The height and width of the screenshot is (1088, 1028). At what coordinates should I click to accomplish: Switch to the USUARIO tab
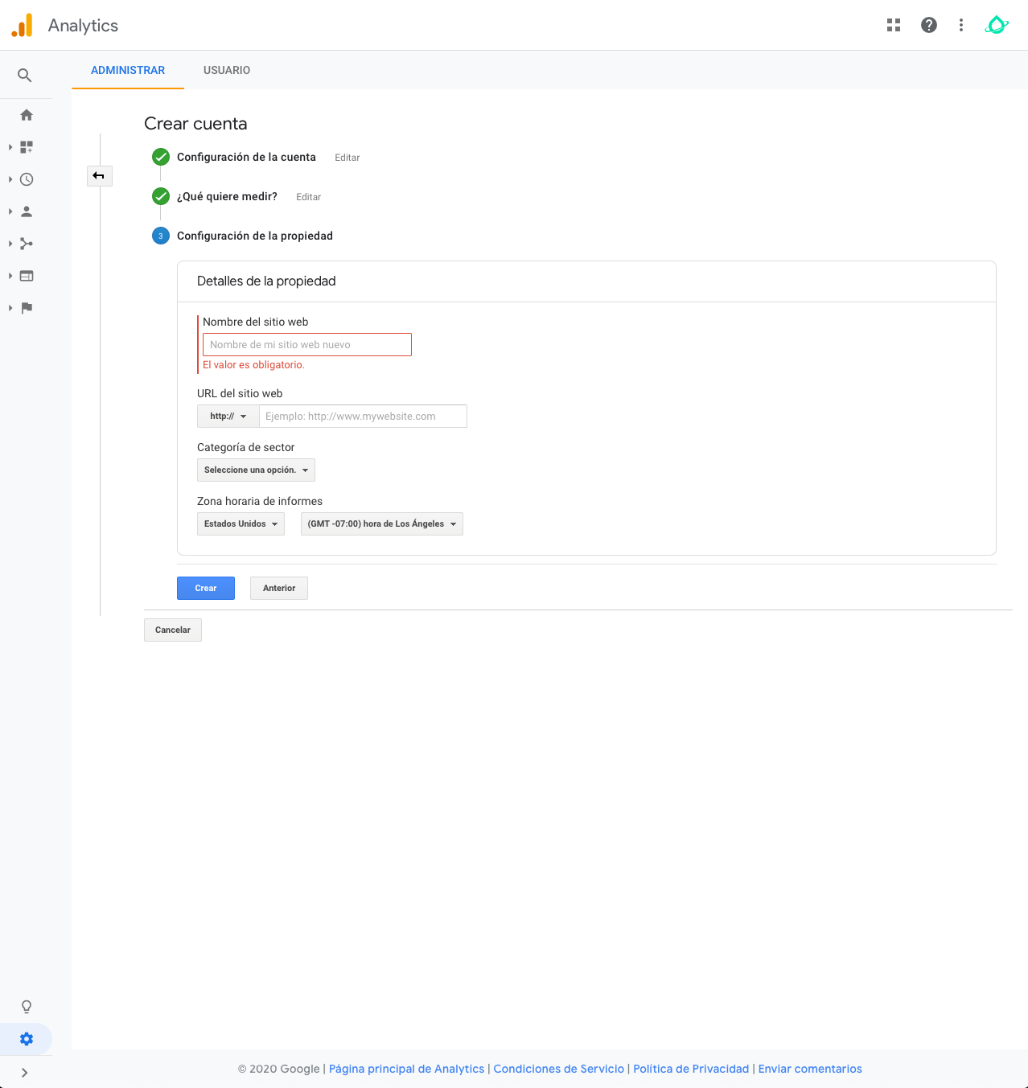point(227,71)
